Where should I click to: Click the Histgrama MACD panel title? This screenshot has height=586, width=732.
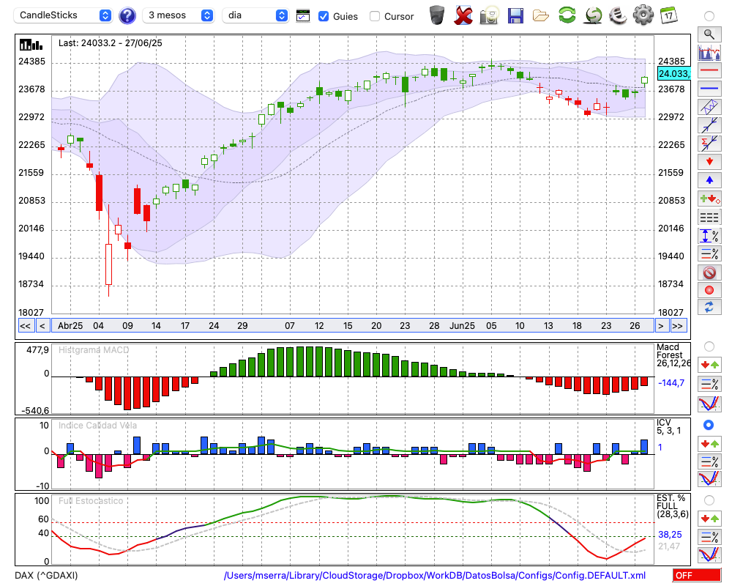(x=94, y=350)
